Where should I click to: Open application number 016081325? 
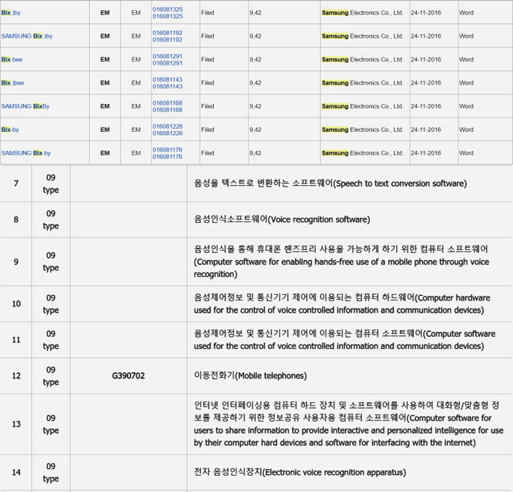point(167,13)
